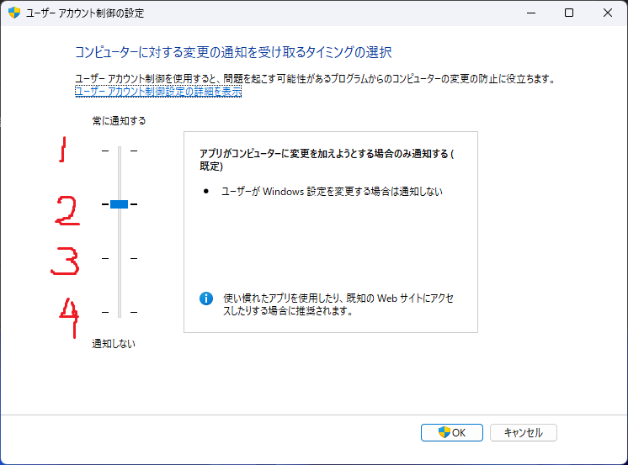Click the UAC shield icon in title bar
This screenshot has height=465, width=628.
(x=14, y=13)
